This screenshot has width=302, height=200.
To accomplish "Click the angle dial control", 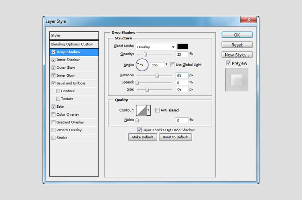I will coord(143,65).
